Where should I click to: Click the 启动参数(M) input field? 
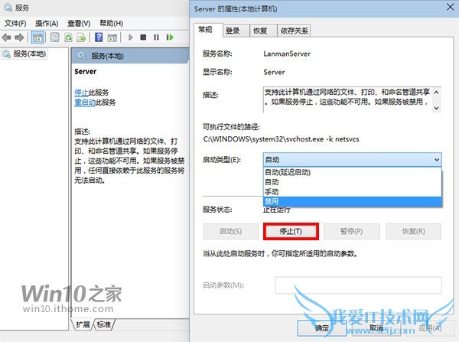tap(358, 285)
